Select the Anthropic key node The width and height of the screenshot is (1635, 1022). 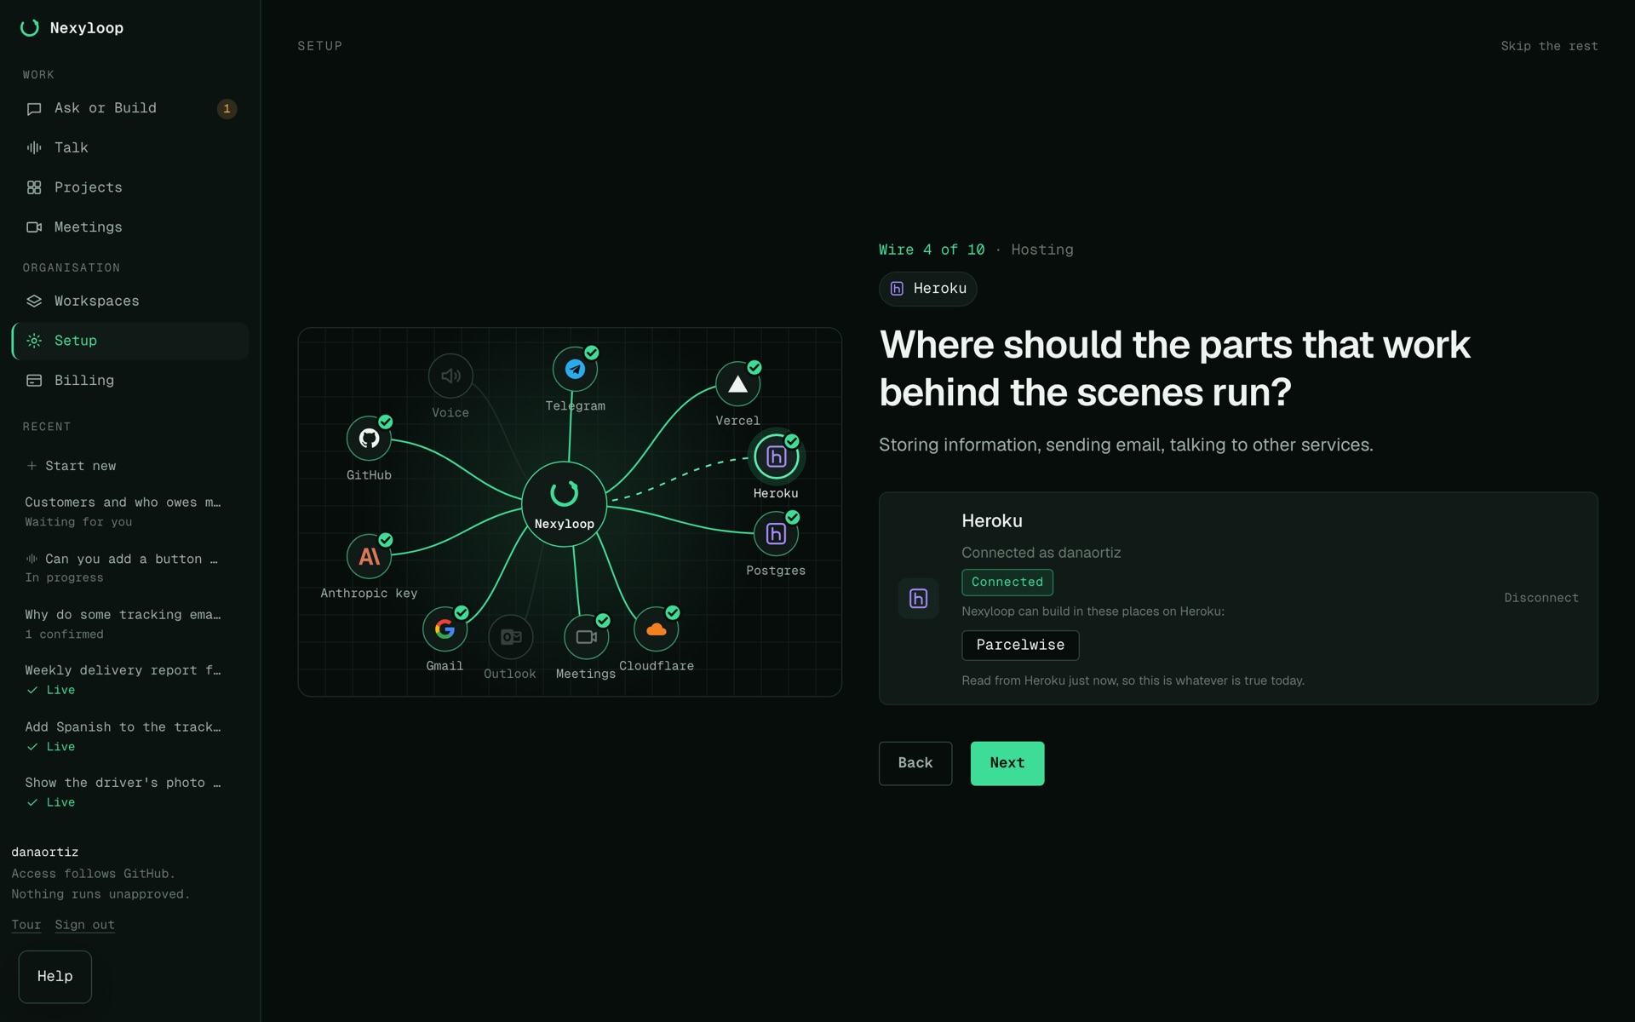(x=369, y=557)
